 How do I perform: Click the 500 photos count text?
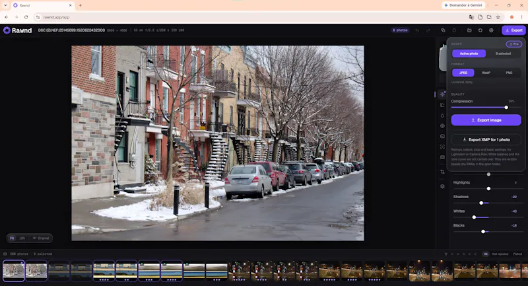pyautogui.click(x=19, y=254)
